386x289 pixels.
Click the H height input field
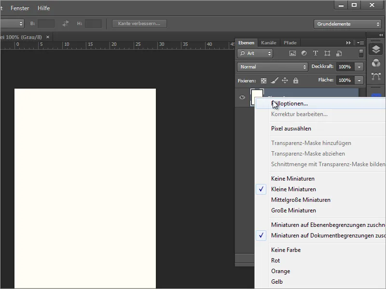[x=93, y=24]
